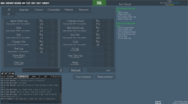Go to next shop page with >> button
The height and width of the screenshot is (104, 188).
click(108, 70)
